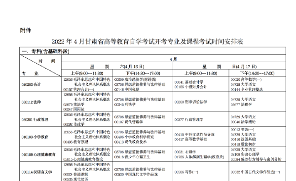Click course '00107 现代管理学'

(129, 122)
